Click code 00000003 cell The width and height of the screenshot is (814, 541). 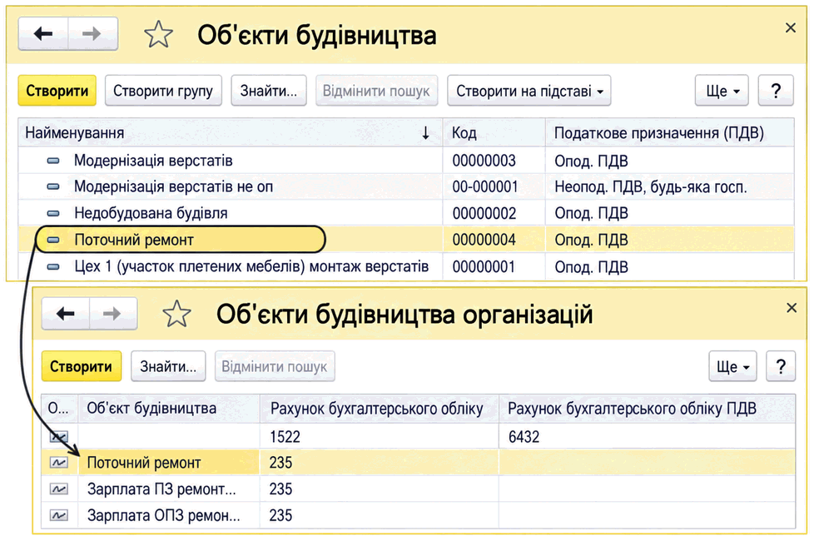click(x=494, y=161)
